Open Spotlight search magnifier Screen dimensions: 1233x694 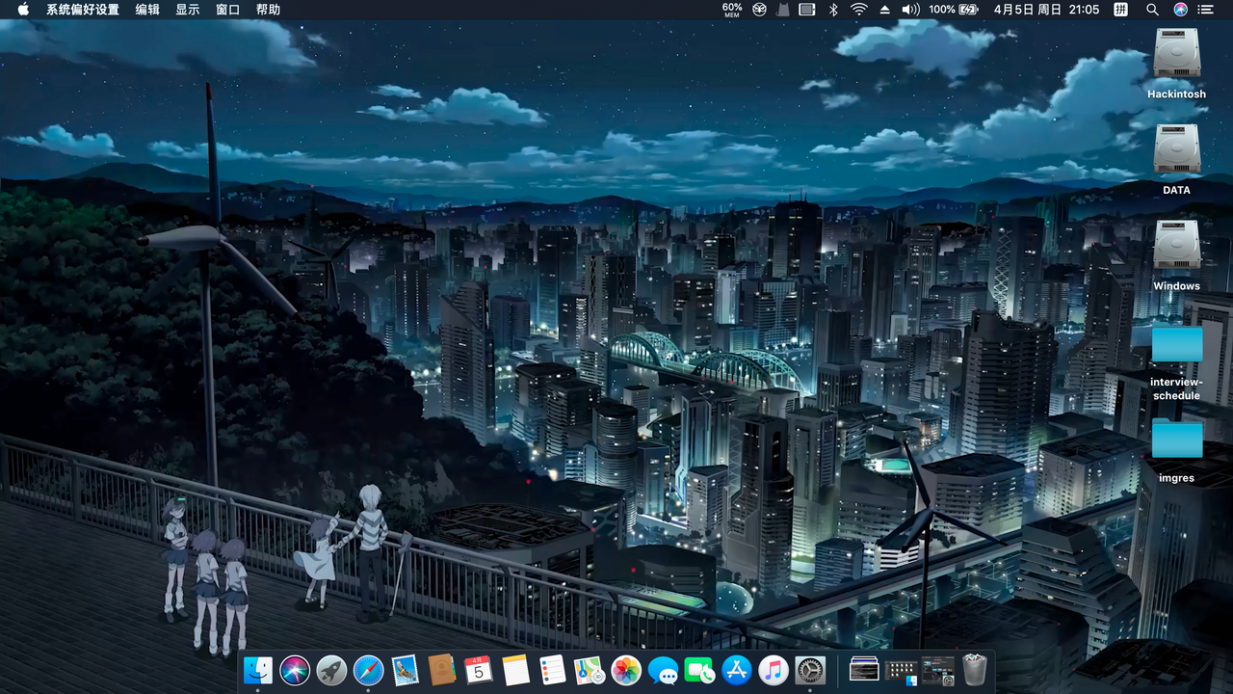[x=1152, y=10]
